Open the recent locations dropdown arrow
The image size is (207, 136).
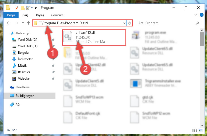click(x=23, y=23)
